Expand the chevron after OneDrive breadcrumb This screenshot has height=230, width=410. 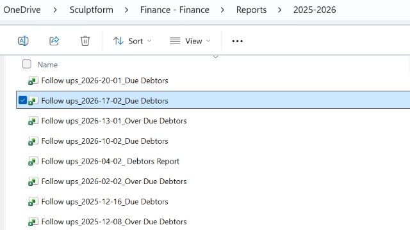click(55, 10)
